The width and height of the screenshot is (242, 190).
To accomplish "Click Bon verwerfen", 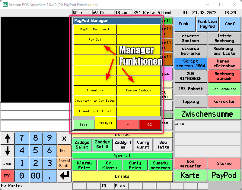I will click(x=190, y=164).
